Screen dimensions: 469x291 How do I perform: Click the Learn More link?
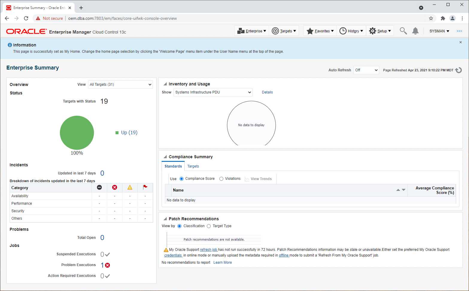pyautogui.click(x=223, y=263)
